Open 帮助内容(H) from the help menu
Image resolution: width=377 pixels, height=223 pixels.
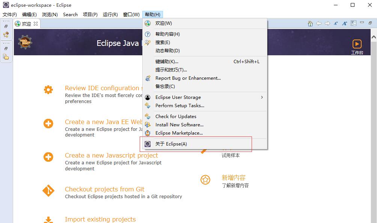click(x=205, y=34)
